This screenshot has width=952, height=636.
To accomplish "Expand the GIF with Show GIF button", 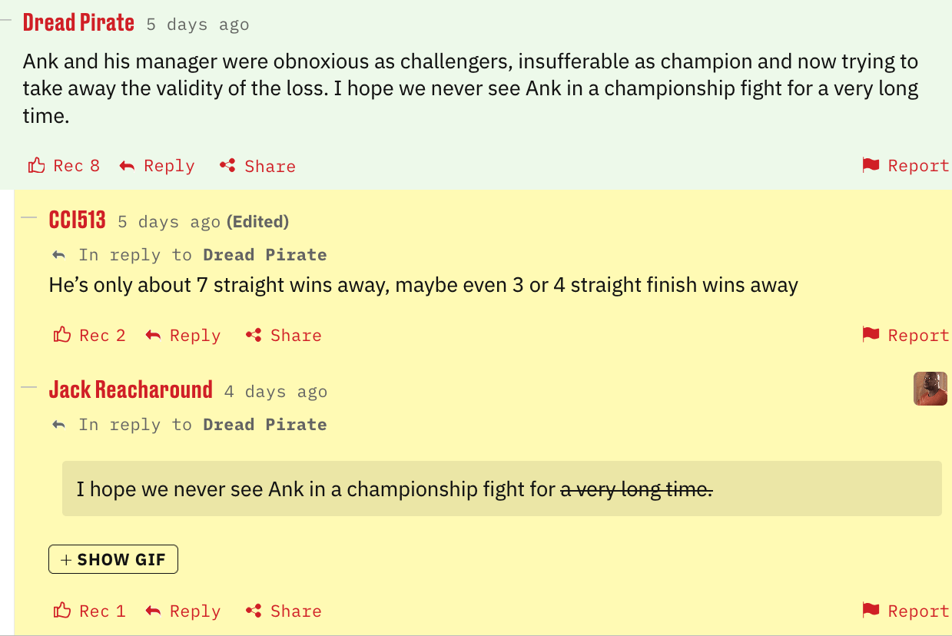I will (x=113, y=559).
